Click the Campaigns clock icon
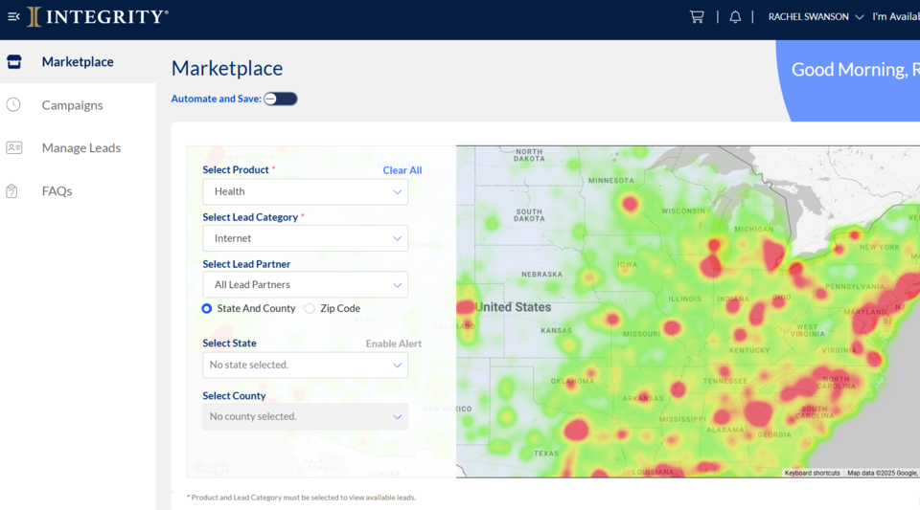The height and width of the screenshot is (510, 920). click(x=13, y=105)
